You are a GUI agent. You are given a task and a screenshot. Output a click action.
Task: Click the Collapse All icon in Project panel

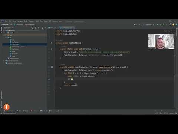39,28
